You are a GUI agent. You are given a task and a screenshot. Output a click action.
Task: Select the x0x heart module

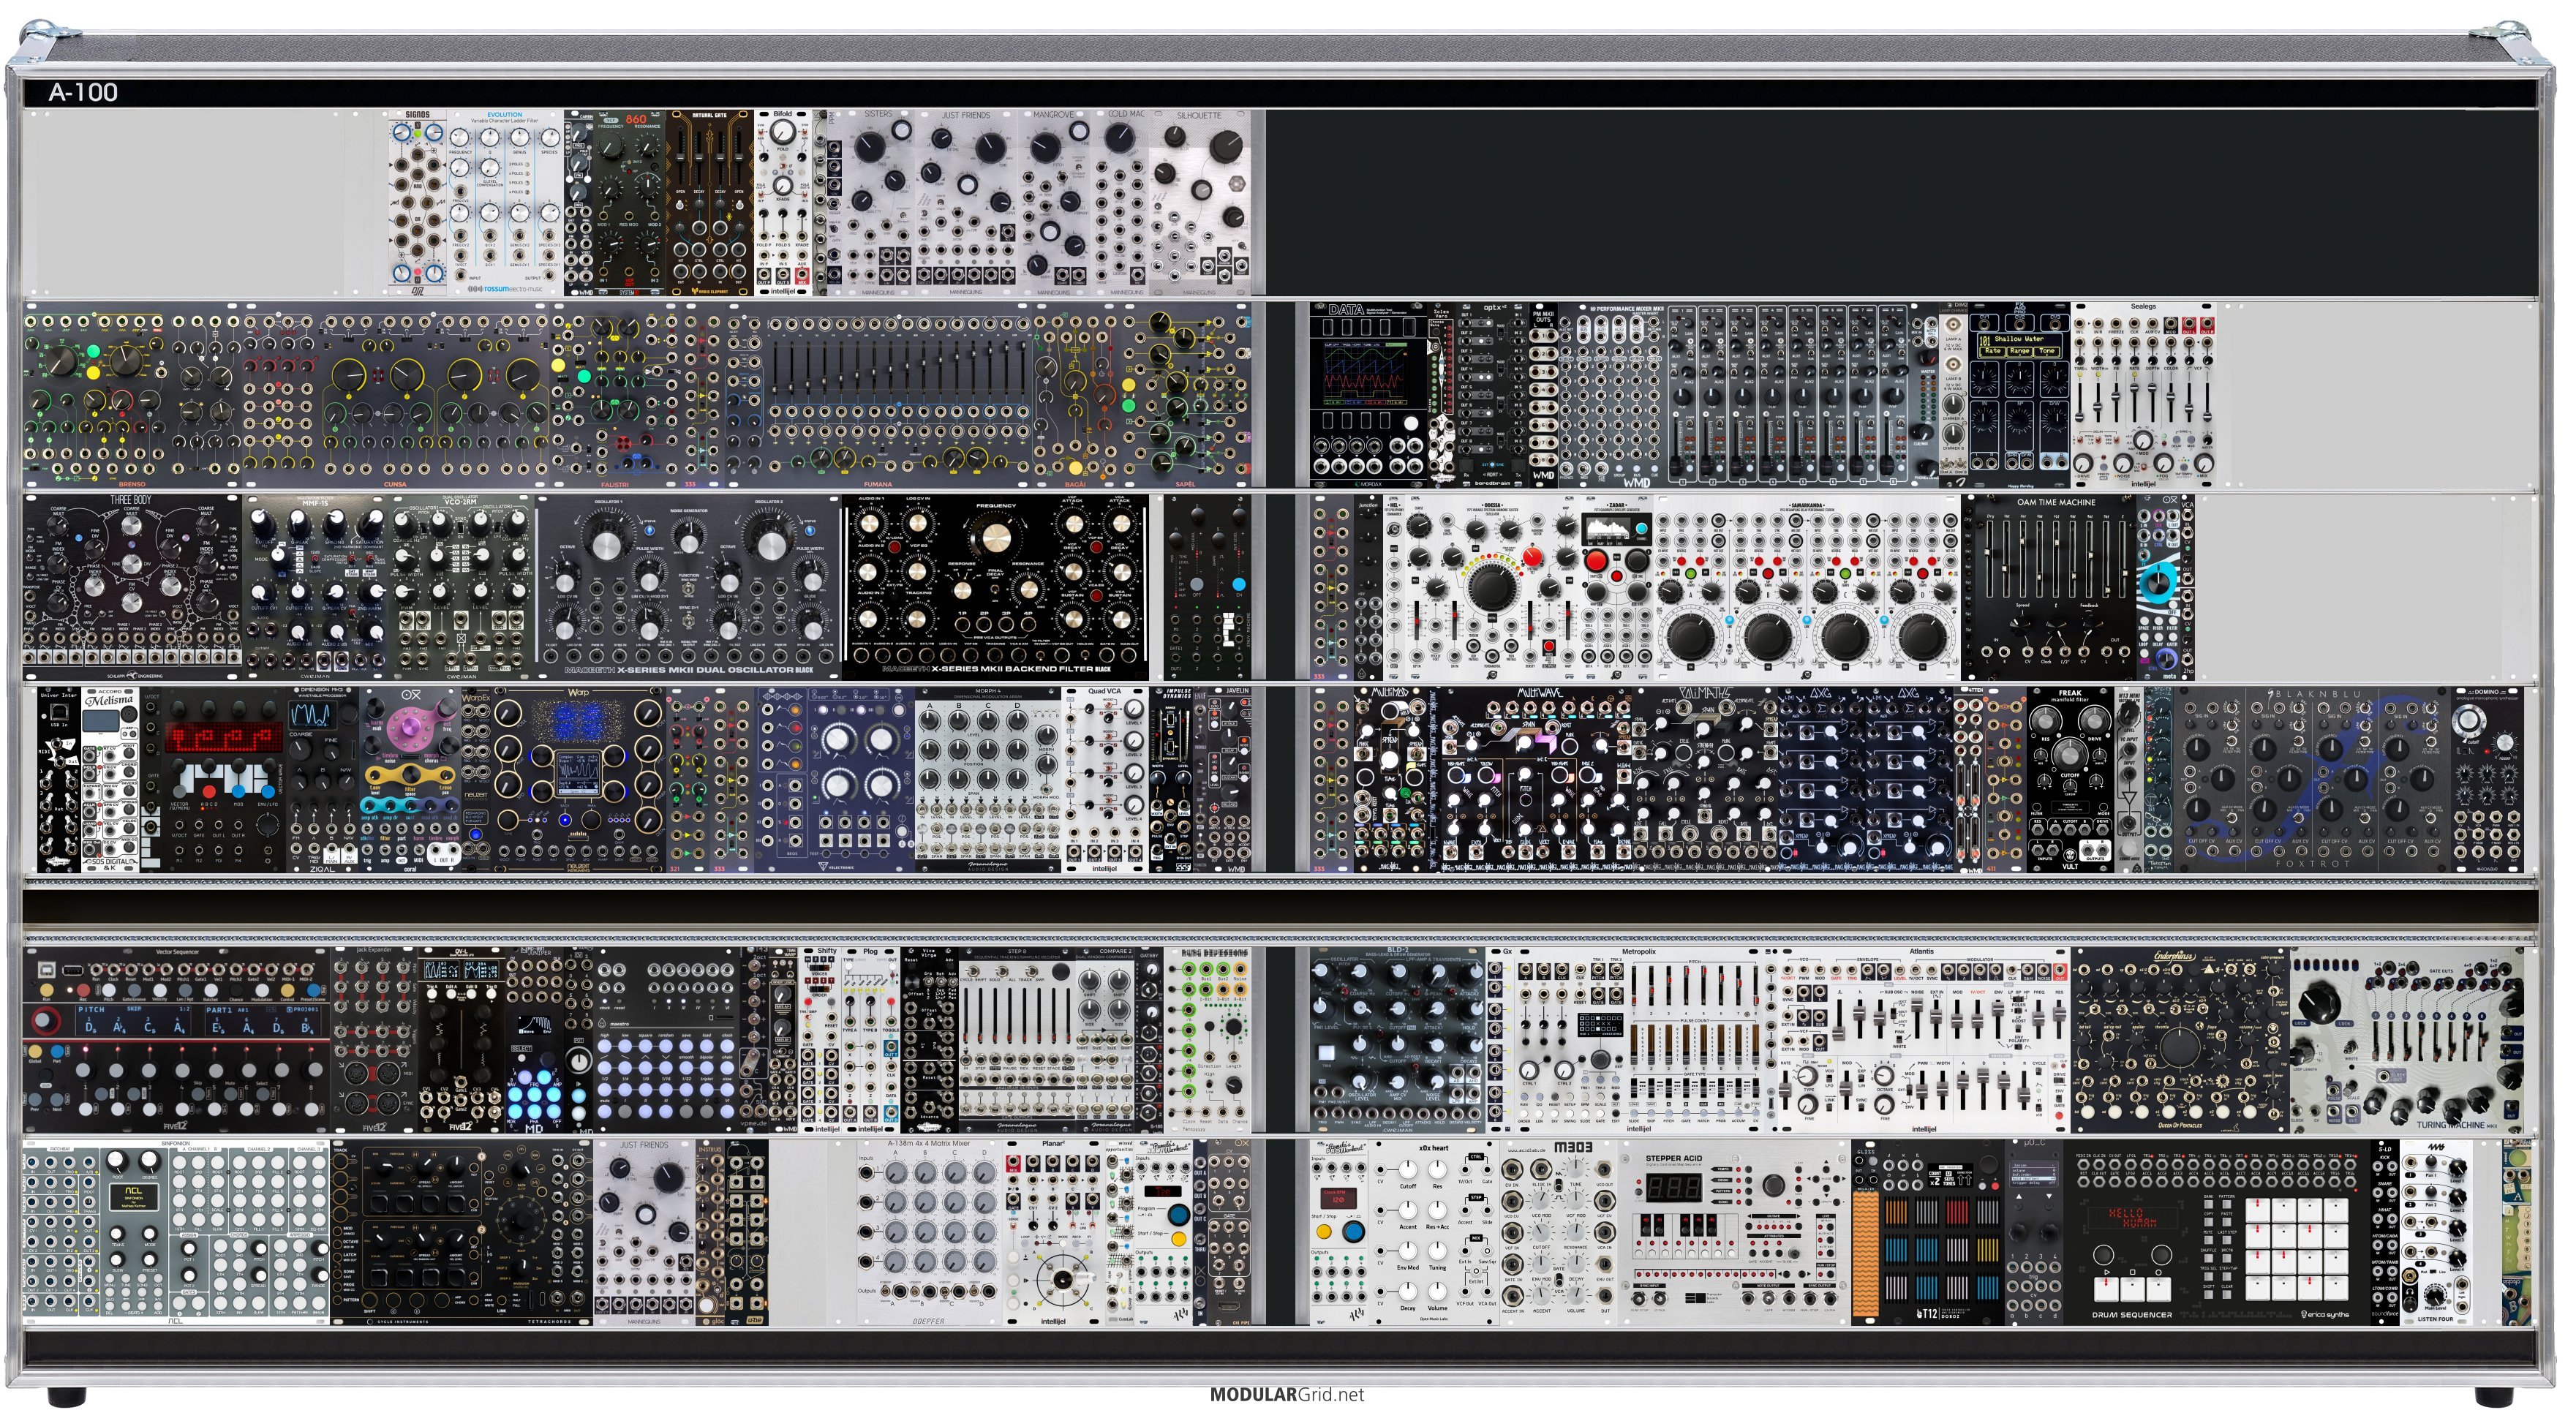pos(1436,1232)
